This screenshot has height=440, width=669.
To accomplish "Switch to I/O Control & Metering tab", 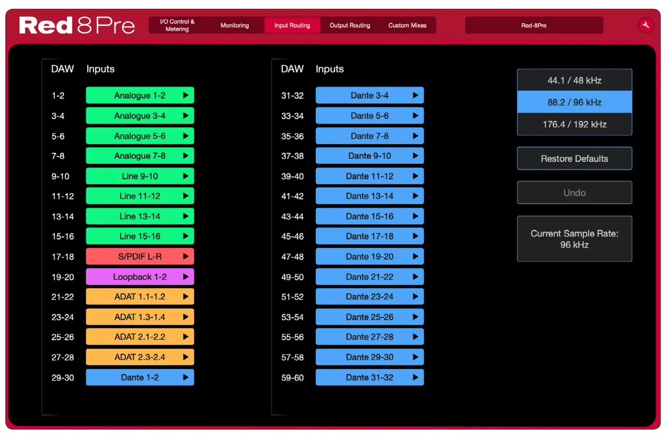I will pos(177,25).
